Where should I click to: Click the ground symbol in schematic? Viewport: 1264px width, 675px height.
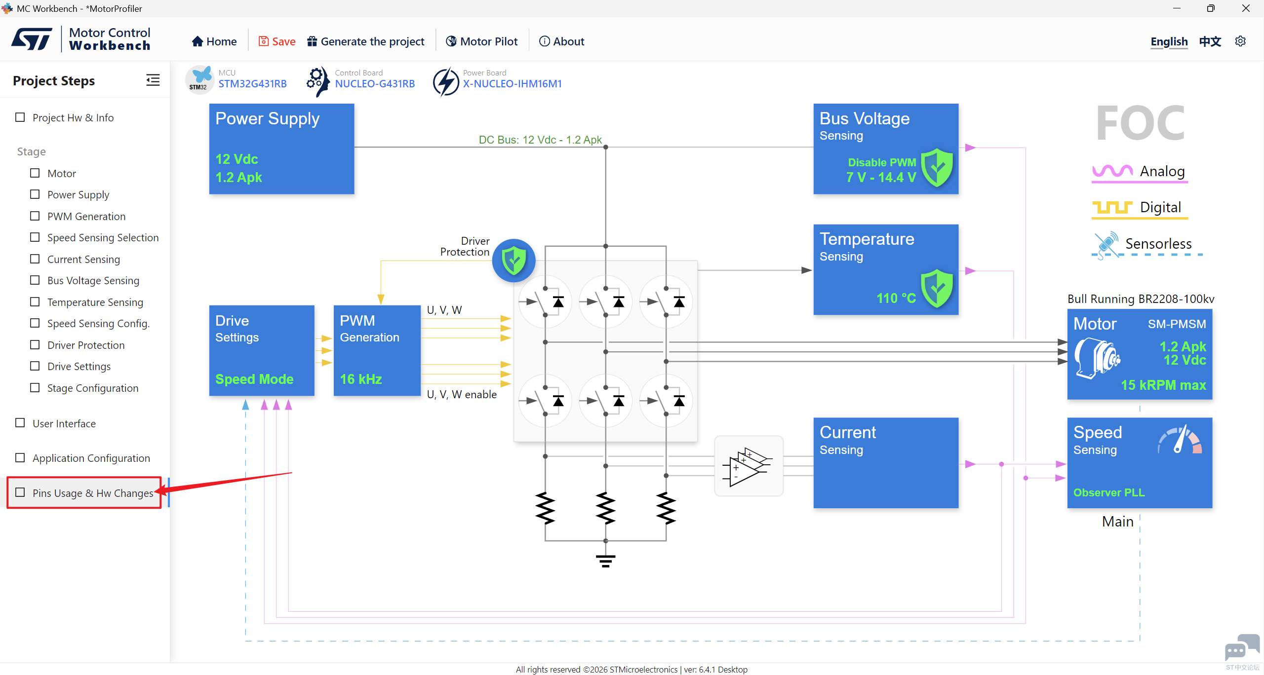(x=605, y=561)
